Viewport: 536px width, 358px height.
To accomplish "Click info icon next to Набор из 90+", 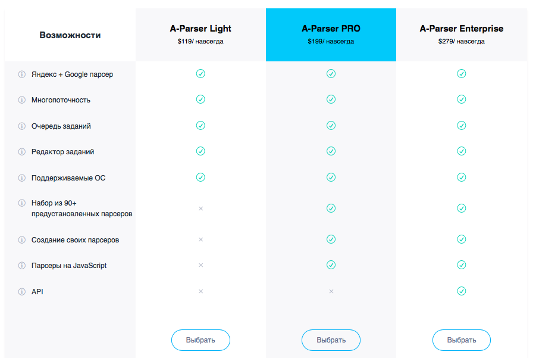I will click(22, 203).
